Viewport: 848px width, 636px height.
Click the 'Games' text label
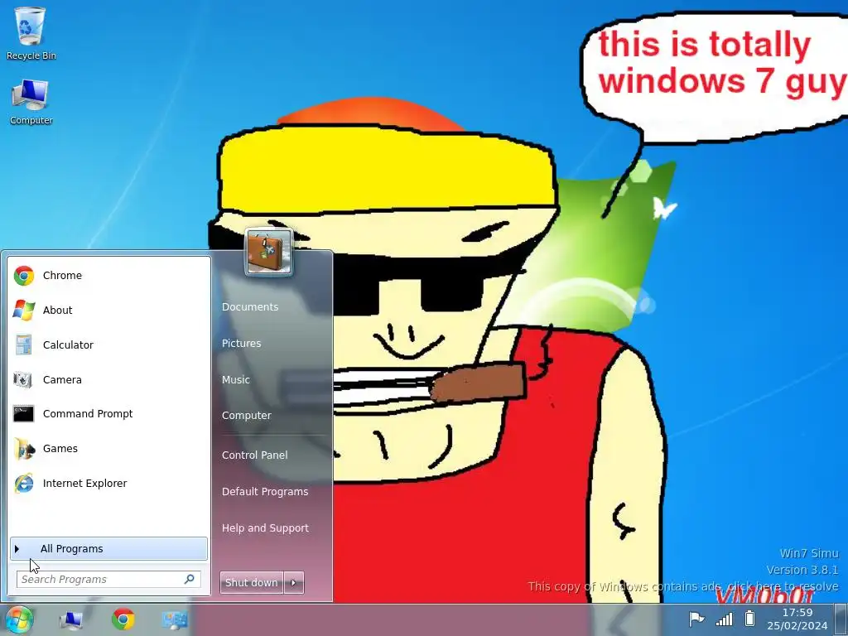60,449
